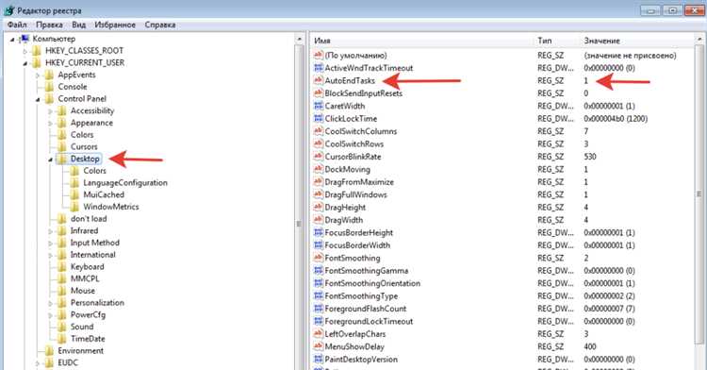
Task: Click the AutoEndTasks string value icon
Action: (x=319, y=80)
